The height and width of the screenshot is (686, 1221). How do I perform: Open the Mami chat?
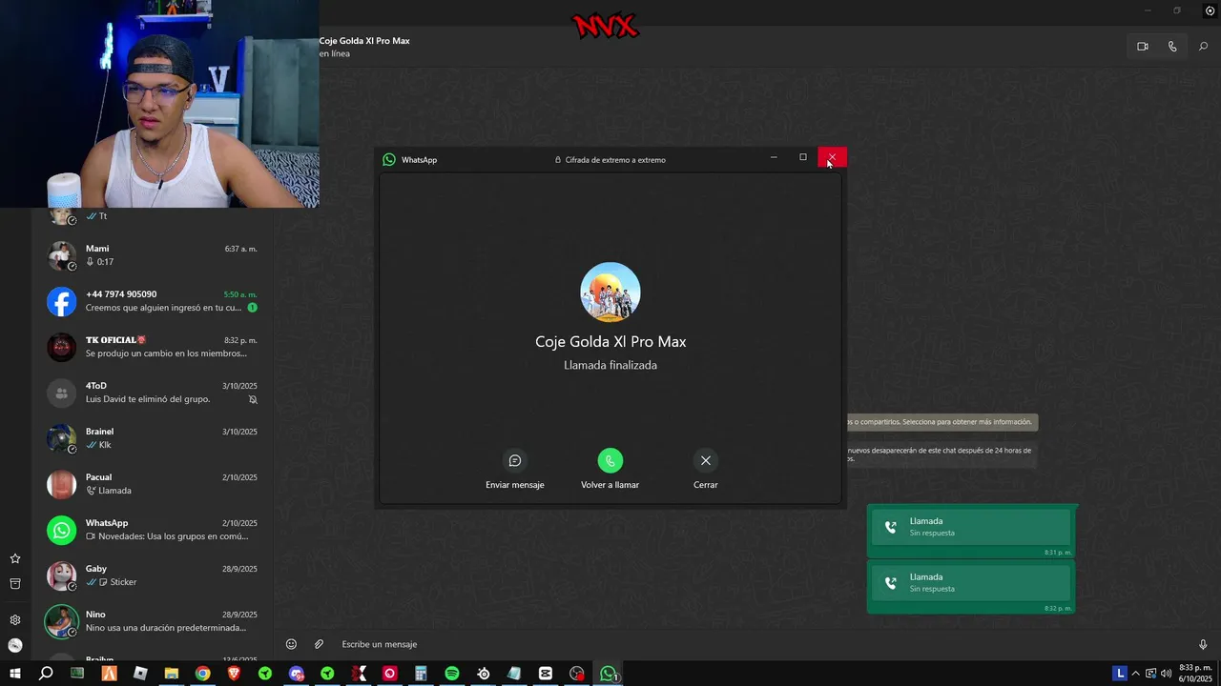click(153, 255)
